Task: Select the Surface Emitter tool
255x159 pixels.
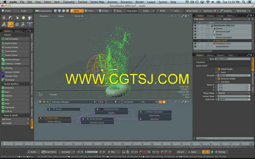Action: pos(15,47)
